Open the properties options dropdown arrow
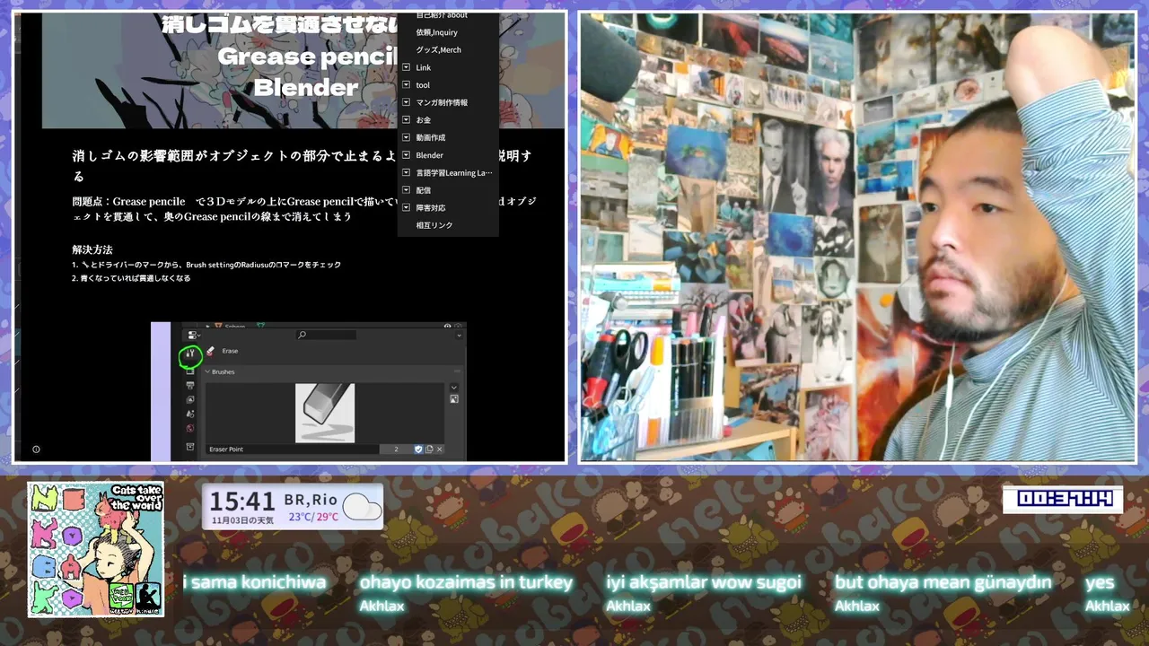The width and height of the screenshot is (1149, 646). click(x=459, y=336)
